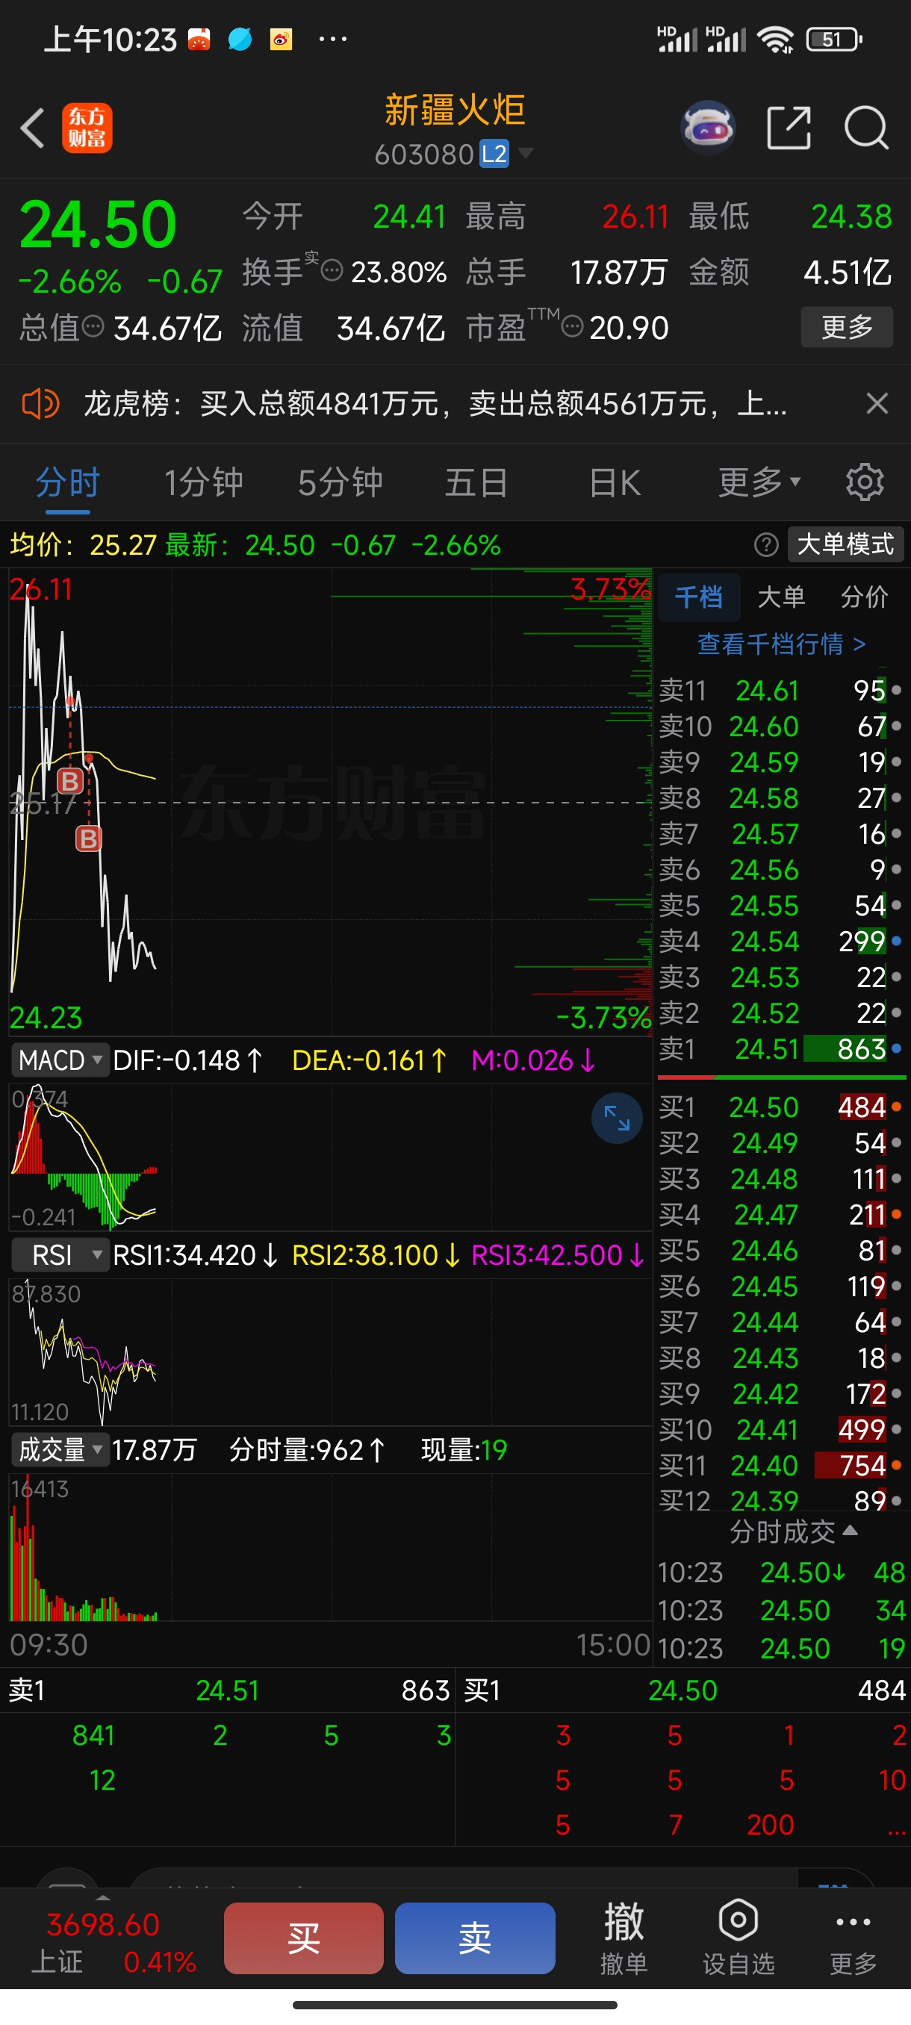The image size is (911, 2025).
Task: Collapse the 分时成交 section
Action: [793, 1531]
